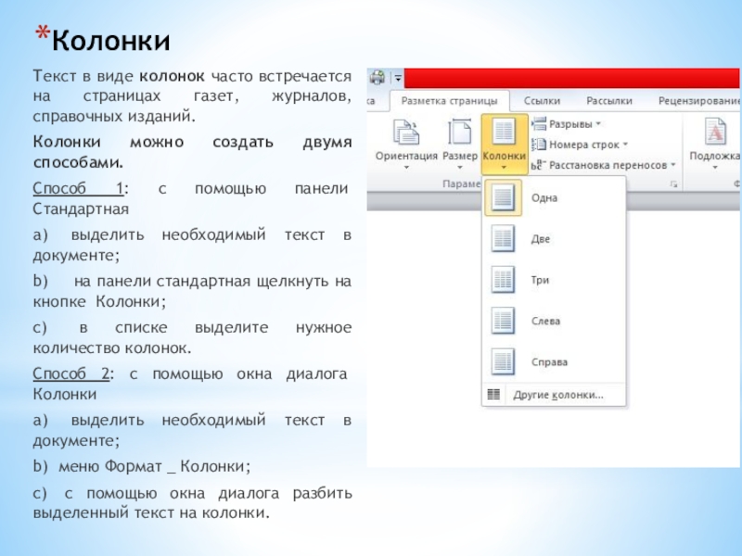Choose the Слева left column icon

pyautogui.click(x=503, y=321)
